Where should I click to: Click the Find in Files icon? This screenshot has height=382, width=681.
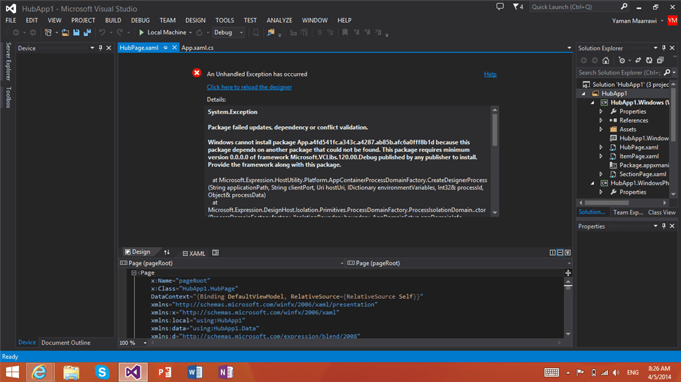pos(271,33)
